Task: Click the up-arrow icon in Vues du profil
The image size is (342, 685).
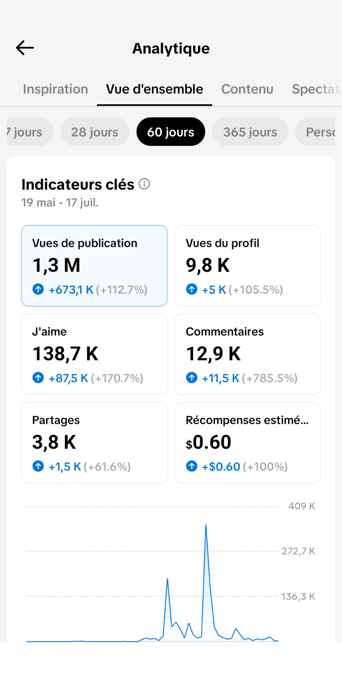Action: (x=192, y=289)
